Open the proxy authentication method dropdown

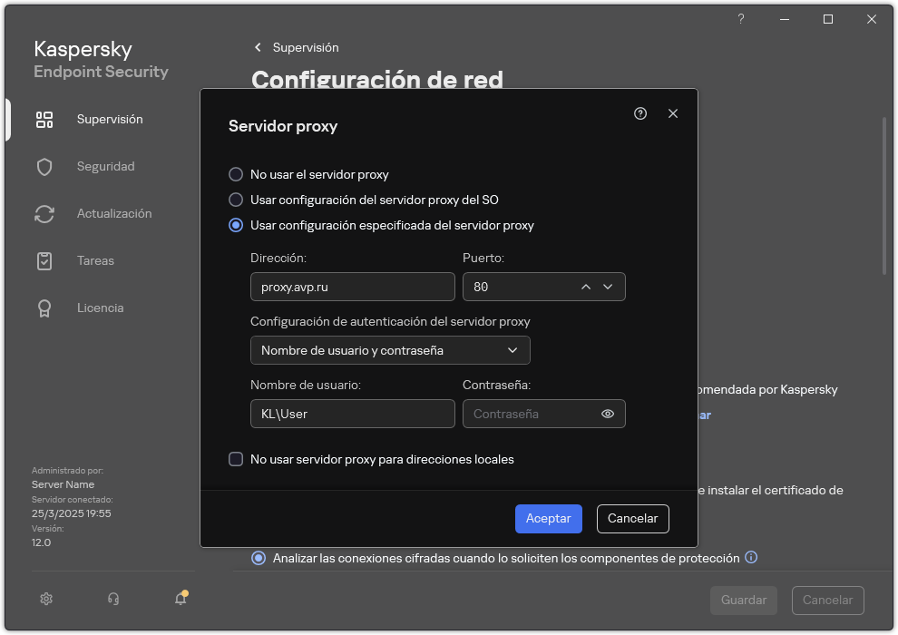point(390,350)
